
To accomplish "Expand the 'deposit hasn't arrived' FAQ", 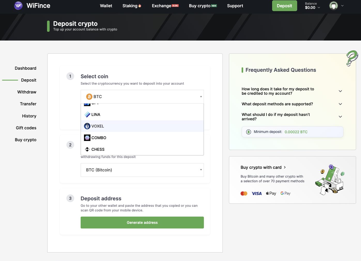I will click(x=340, y=117).
